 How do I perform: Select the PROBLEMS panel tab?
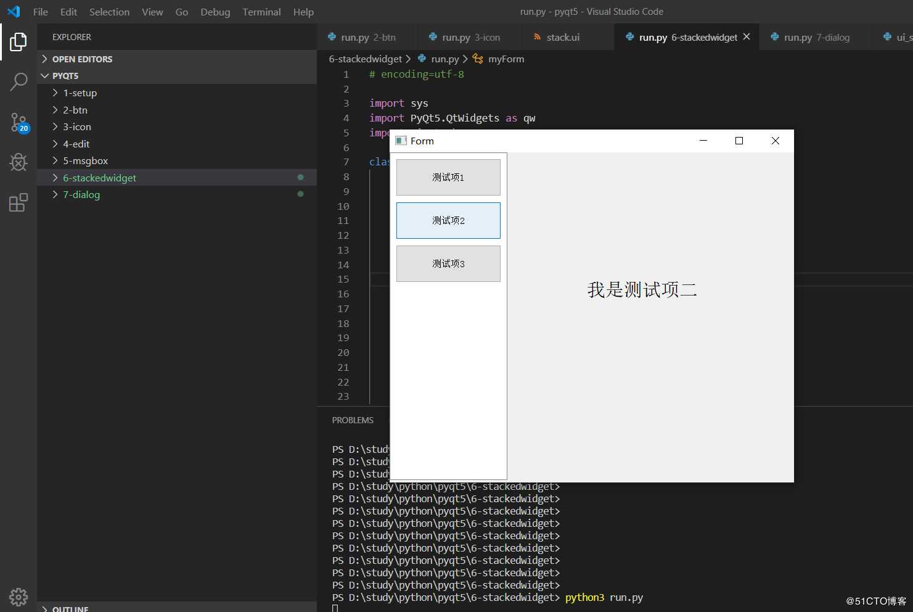click(353, 420)
